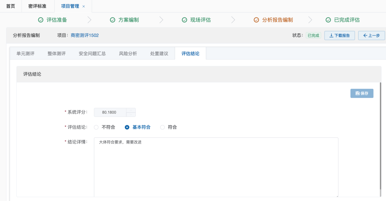
Task: Click the vertical scrollbar of the panel
Action: pos(381,135)
